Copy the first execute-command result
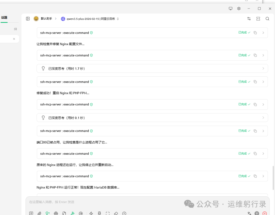 [255, 33]
